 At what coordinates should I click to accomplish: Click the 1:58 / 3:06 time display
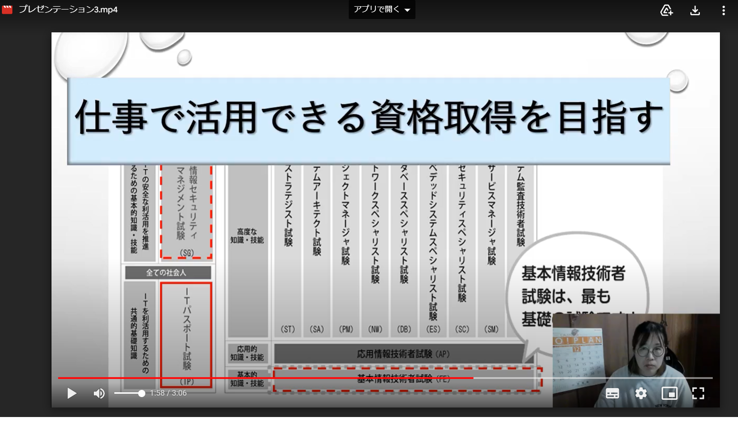pyautogui.click(x=168, y=393)
